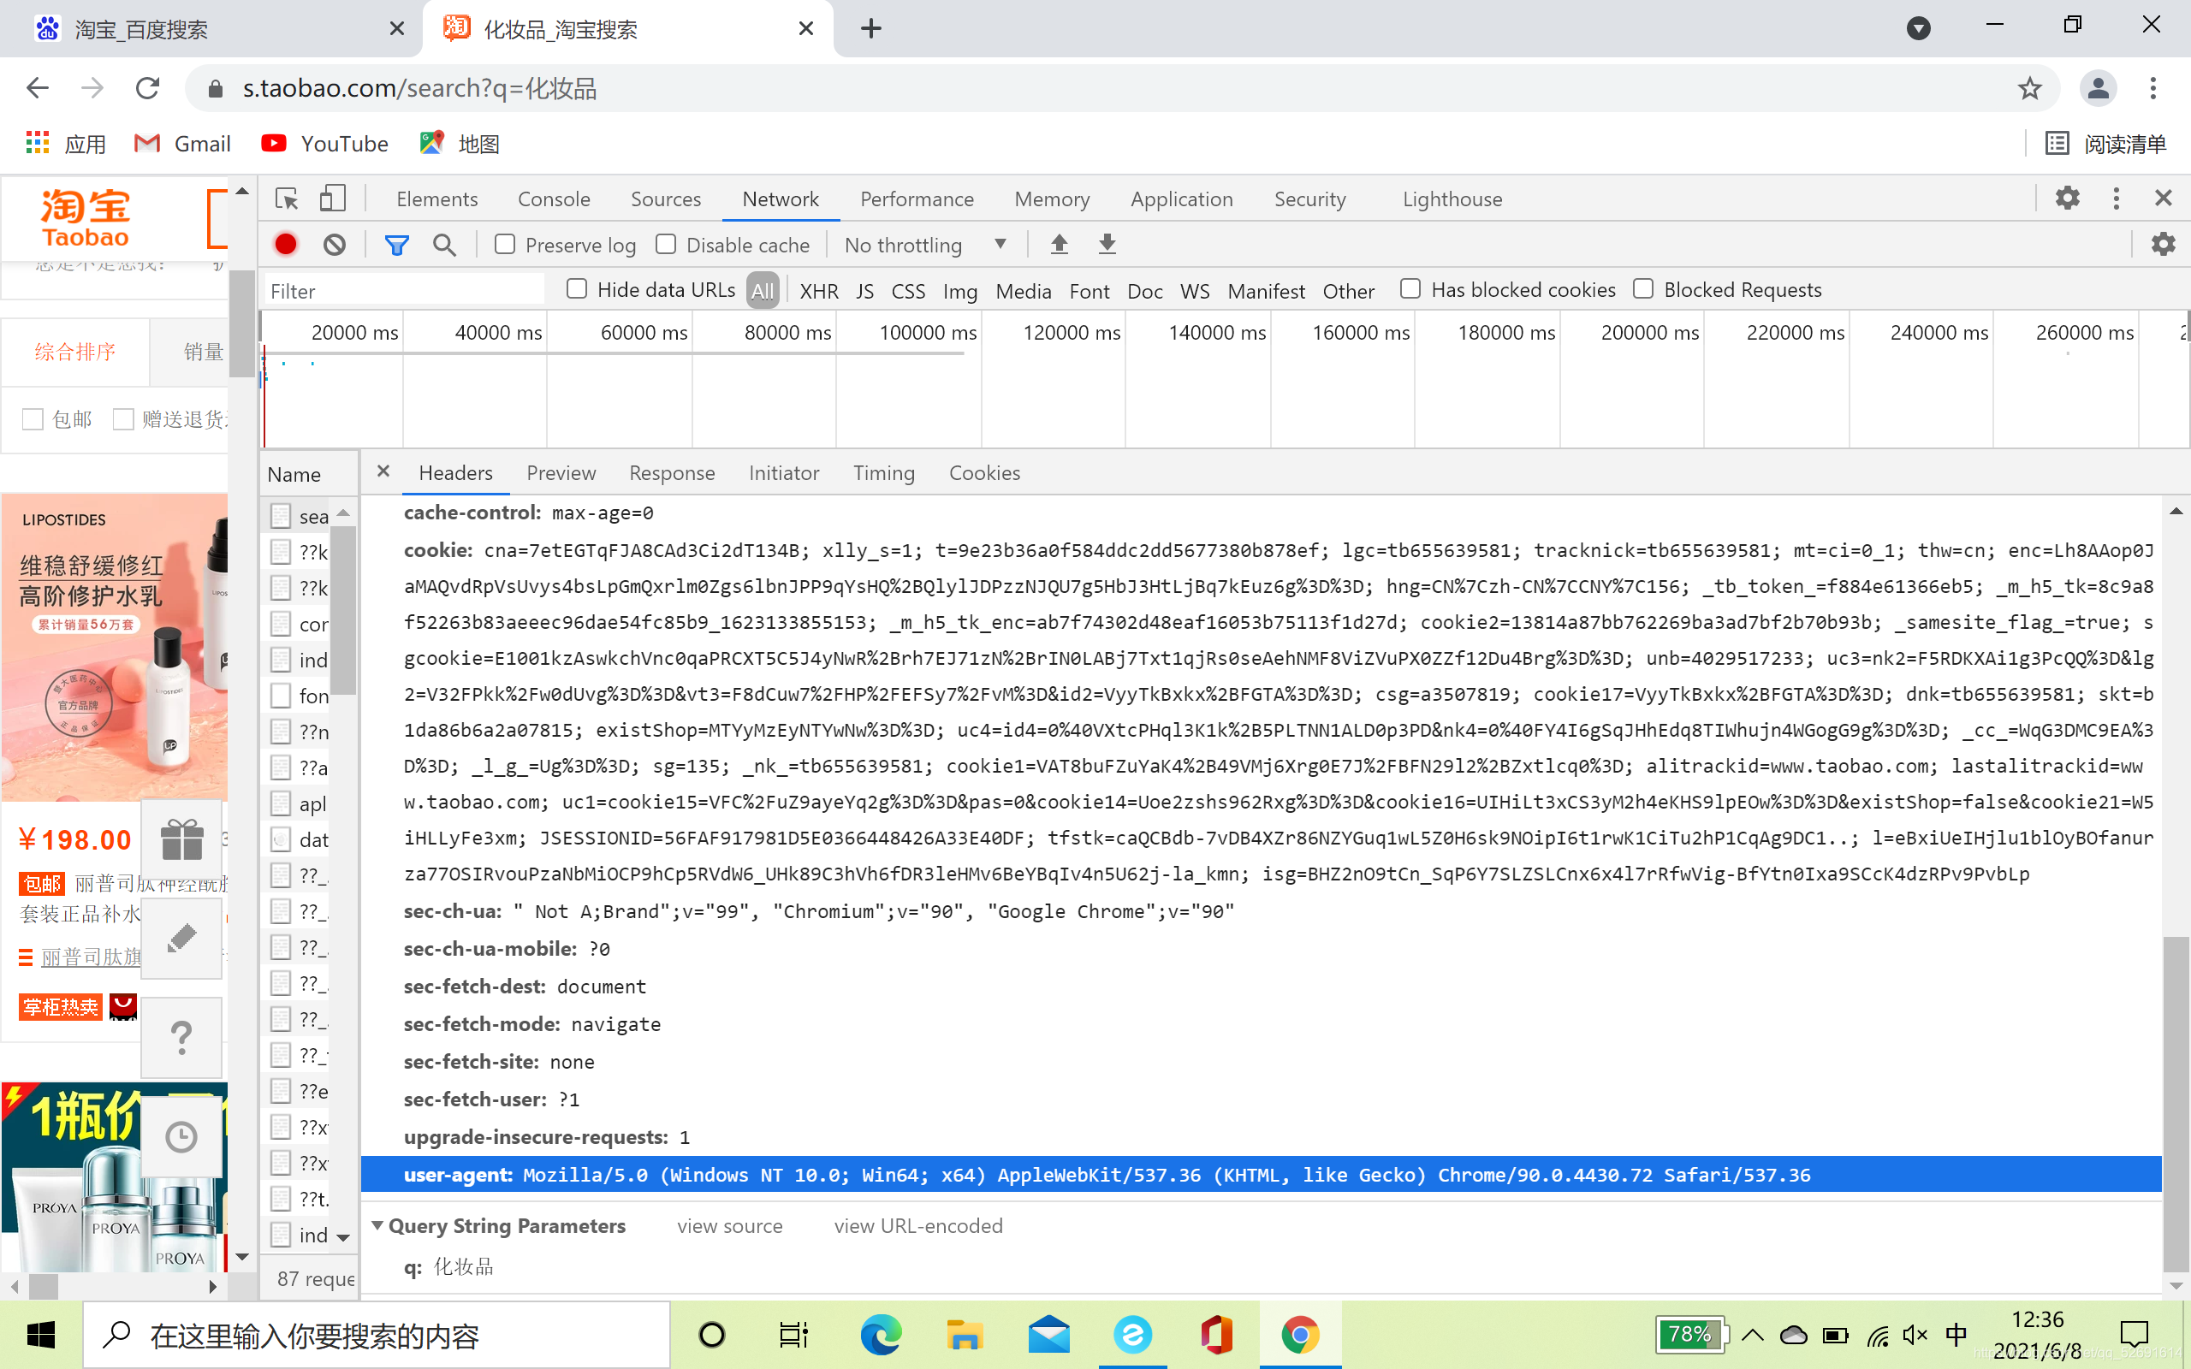The width and height of the screenshot is (2191, 1369).
Task: Click the export HAR download arrow
Action: (1107, 245)
